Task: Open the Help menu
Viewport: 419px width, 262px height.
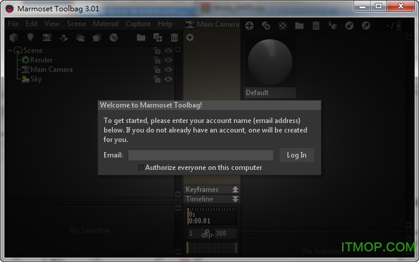Action: click(x=165, y=24)
